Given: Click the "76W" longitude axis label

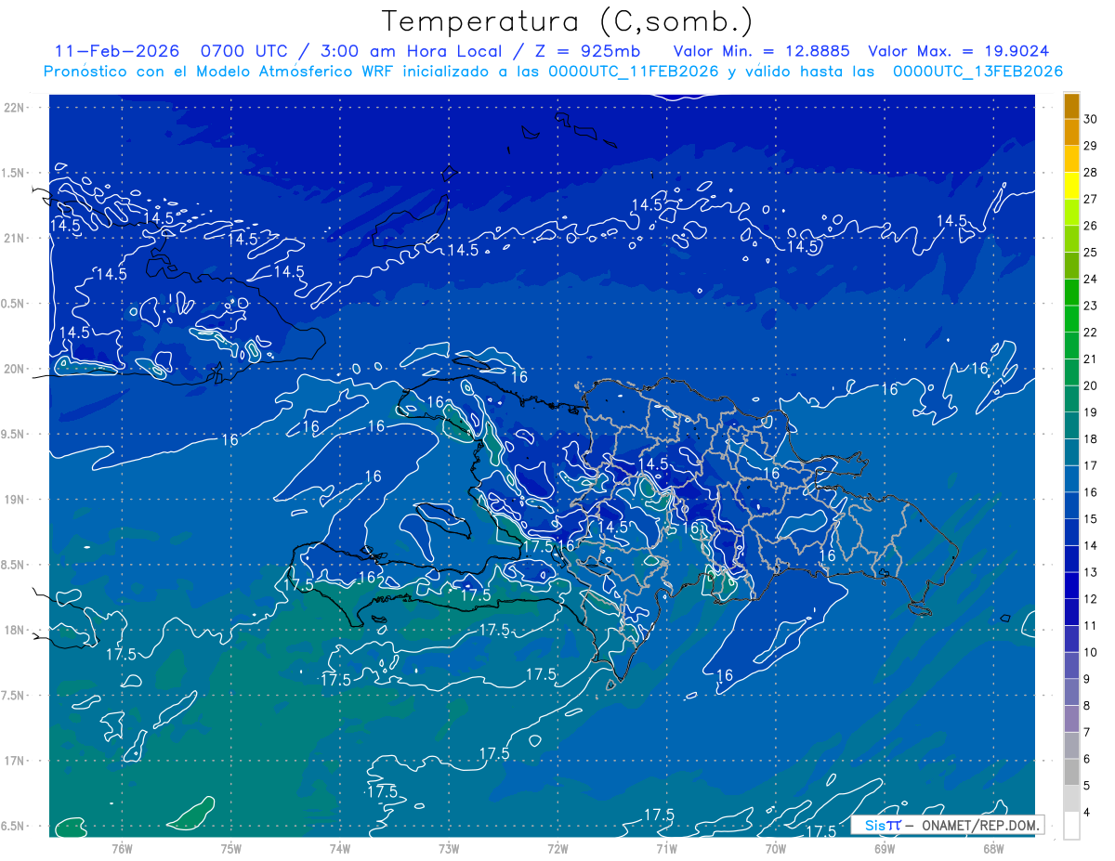Looking at the screenshot, I should pyautogui.click(x=122, y=849).
